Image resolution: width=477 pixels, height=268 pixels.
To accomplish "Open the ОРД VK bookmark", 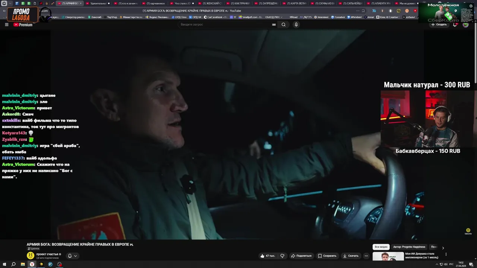I will click(195, 17).
